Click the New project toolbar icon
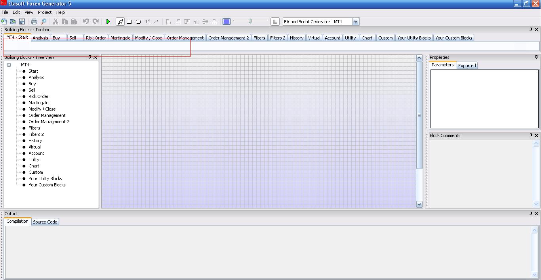 [4, 22]
